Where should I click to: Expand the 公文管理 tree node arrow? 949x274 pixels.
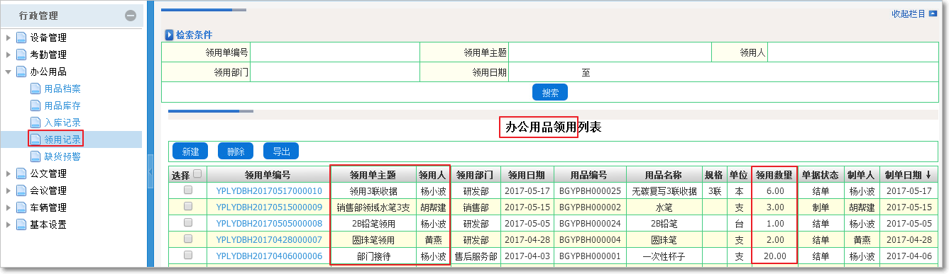[x=9, y=173]
